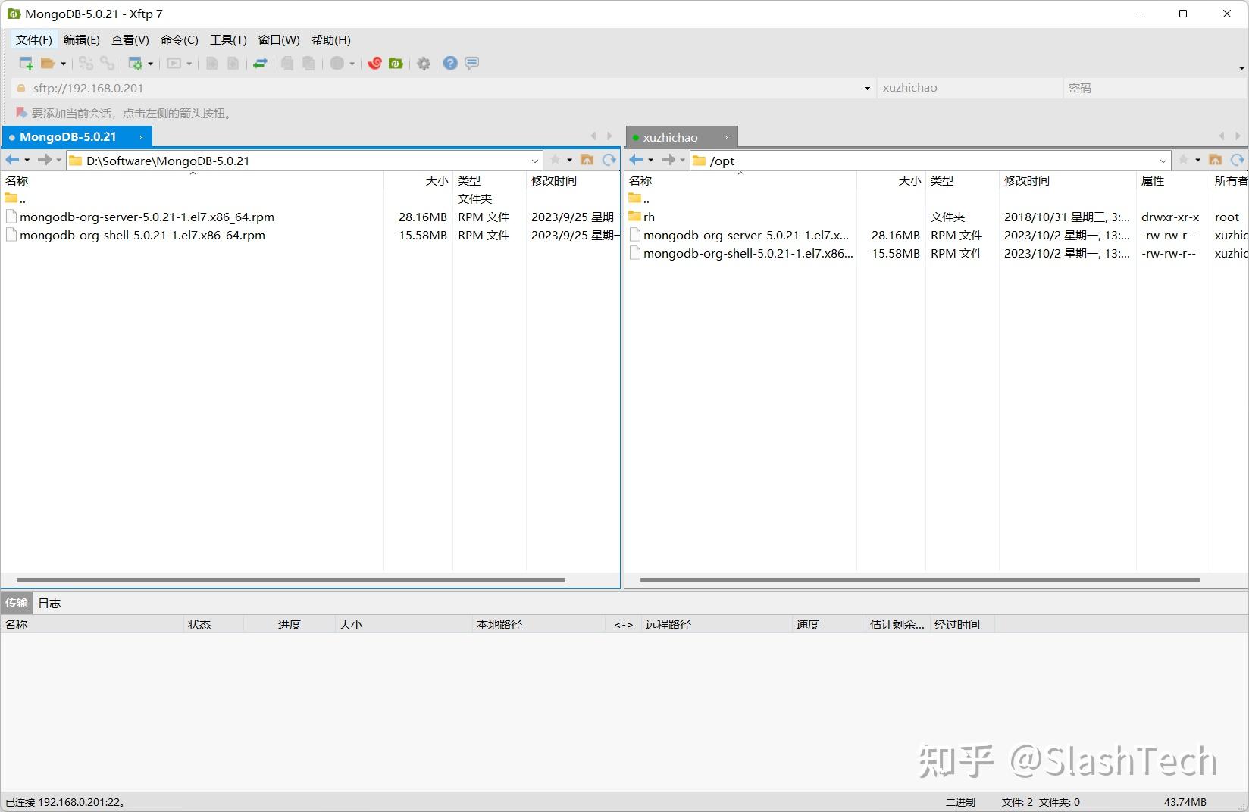Select mongodb-org-server rpm in the local pane
The width and height of the screenshot is (1249, 812).
(148, 217)
